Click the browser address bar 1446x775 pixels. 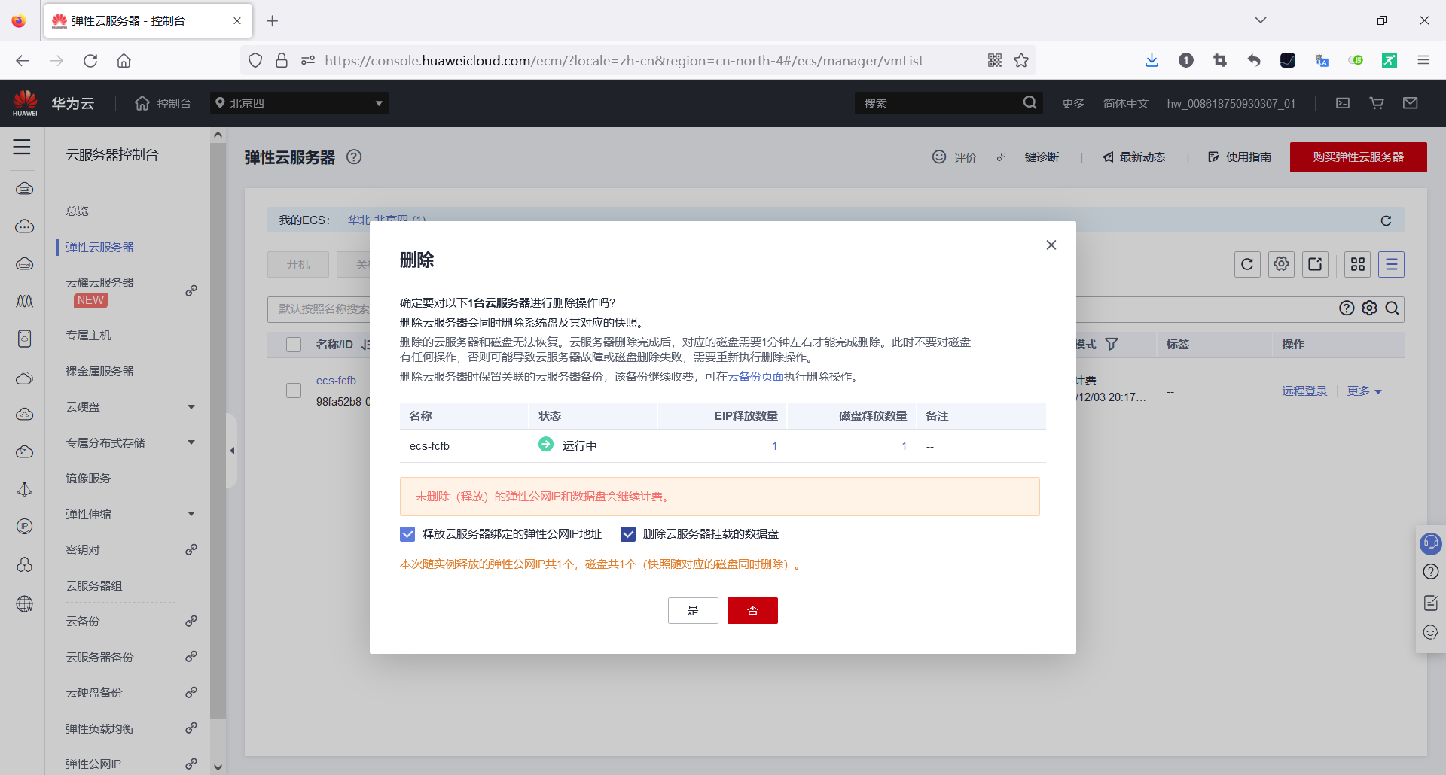click(x=624, y=60)
